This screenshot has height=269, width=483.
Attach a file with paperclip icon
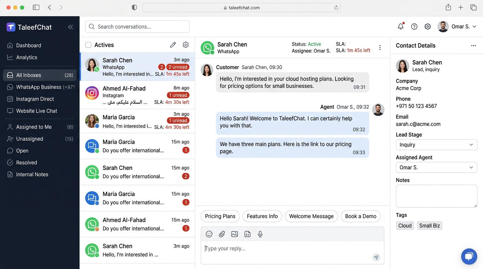coord(222,234)
